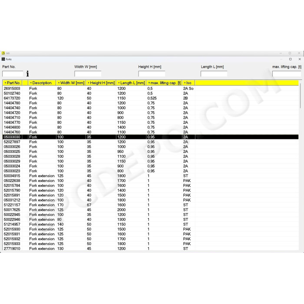Select fork extension 51221157
Image resolution: width=304 pixels, height=304 pixels.
pos(12,205)
